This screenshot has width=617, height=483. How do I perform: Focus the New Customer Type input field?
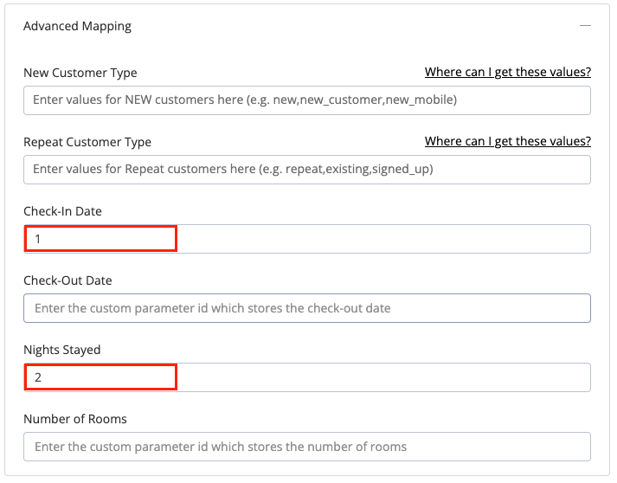307,100
